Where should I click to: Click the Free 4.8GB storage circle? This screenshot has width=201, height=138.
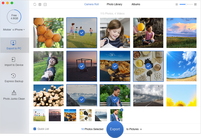[14, 17]
